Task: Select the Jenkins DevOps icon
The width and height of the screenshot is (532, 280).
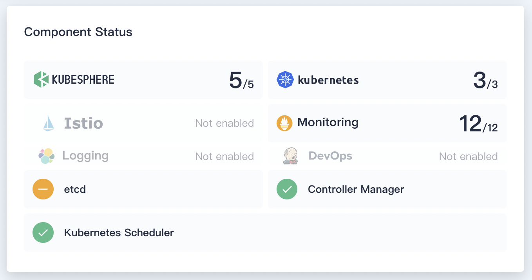Action: [x=291, y=156]
